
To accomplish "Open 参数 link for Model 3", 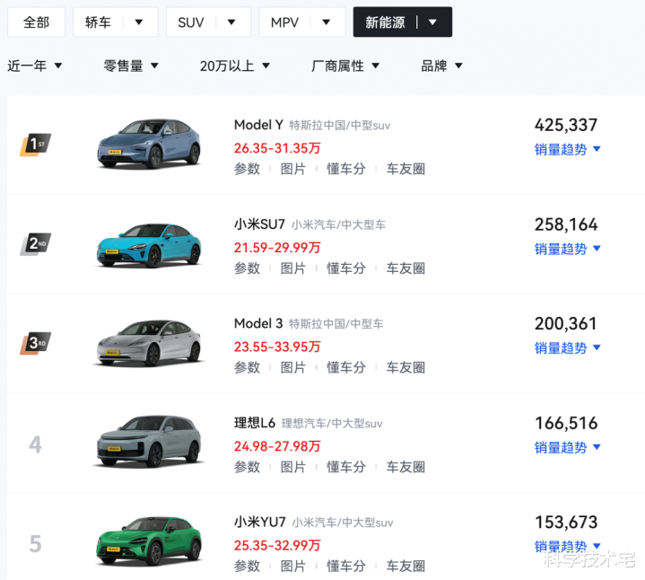I will [247, 367].
